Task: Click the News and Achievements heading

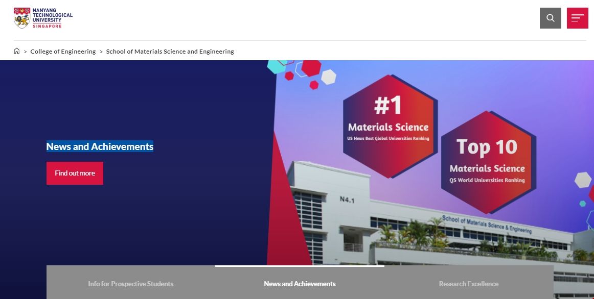Action: tap(100, 146)
